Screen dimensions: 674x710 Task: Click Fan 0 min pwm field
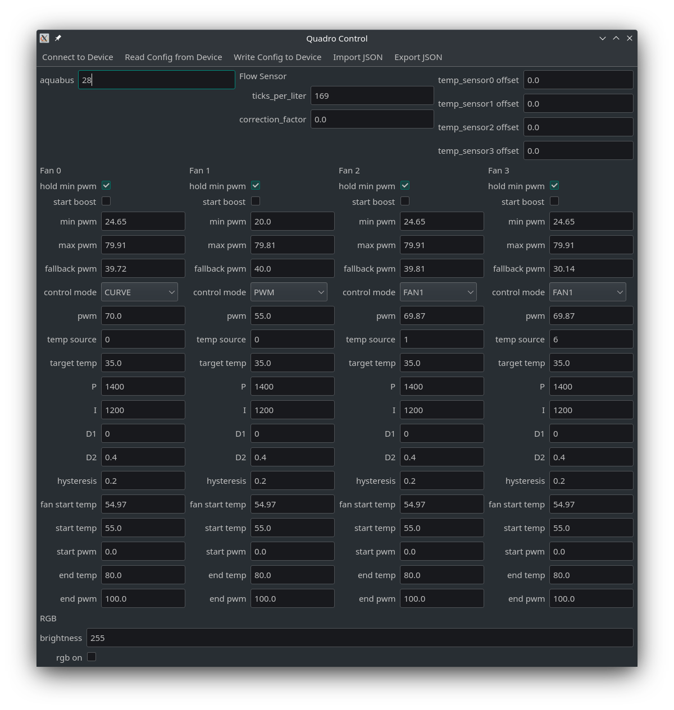click(143, 221)
